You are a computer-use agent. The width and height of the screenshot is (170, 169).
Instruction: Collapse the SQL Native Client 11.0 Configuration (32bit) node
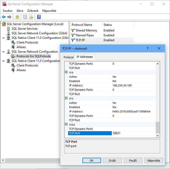[4, 38]
